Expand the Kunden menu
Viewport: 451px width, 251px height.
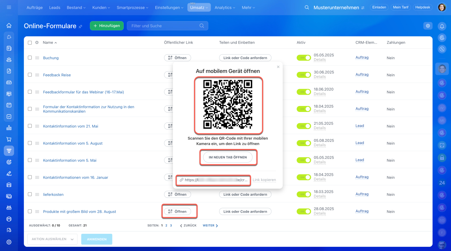(101, 7)
